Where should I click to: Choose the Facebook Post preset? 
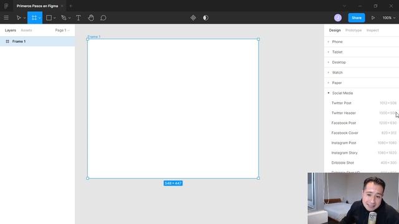[362, 123]
